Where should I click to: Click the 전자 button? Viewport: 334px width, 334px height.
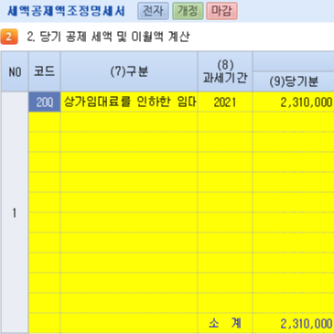point(153,11)
